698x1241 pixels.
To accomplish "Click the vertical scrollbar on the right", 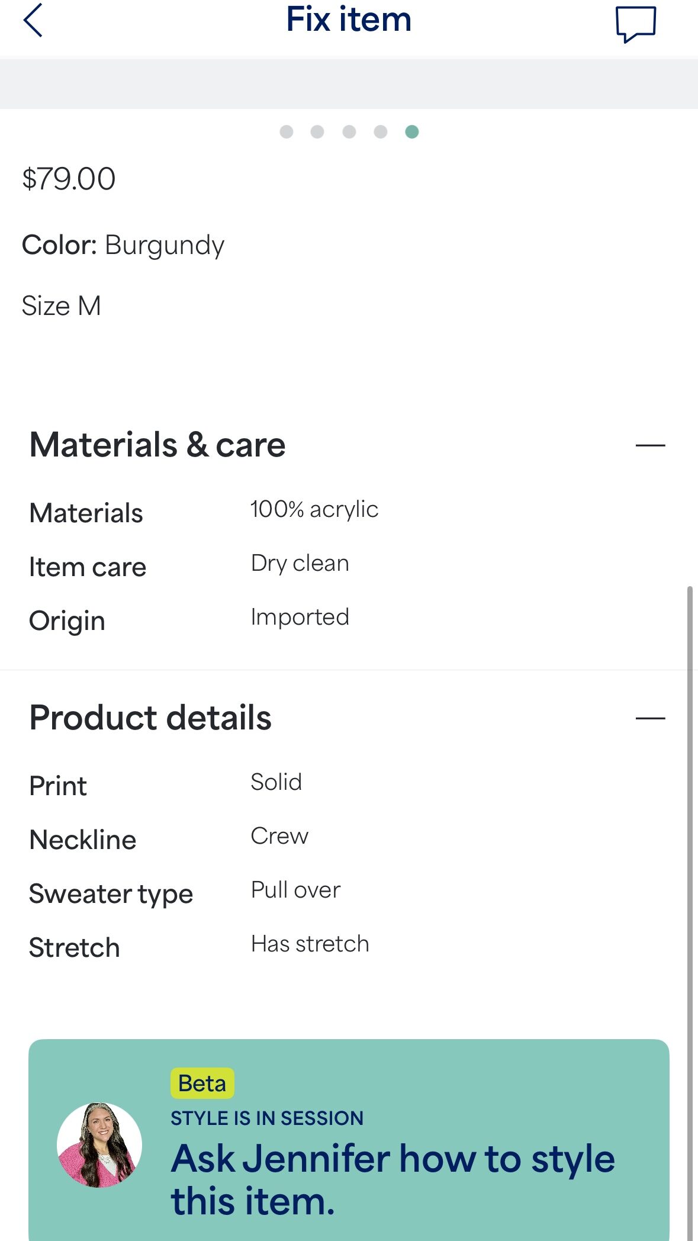I will (690, 888).
